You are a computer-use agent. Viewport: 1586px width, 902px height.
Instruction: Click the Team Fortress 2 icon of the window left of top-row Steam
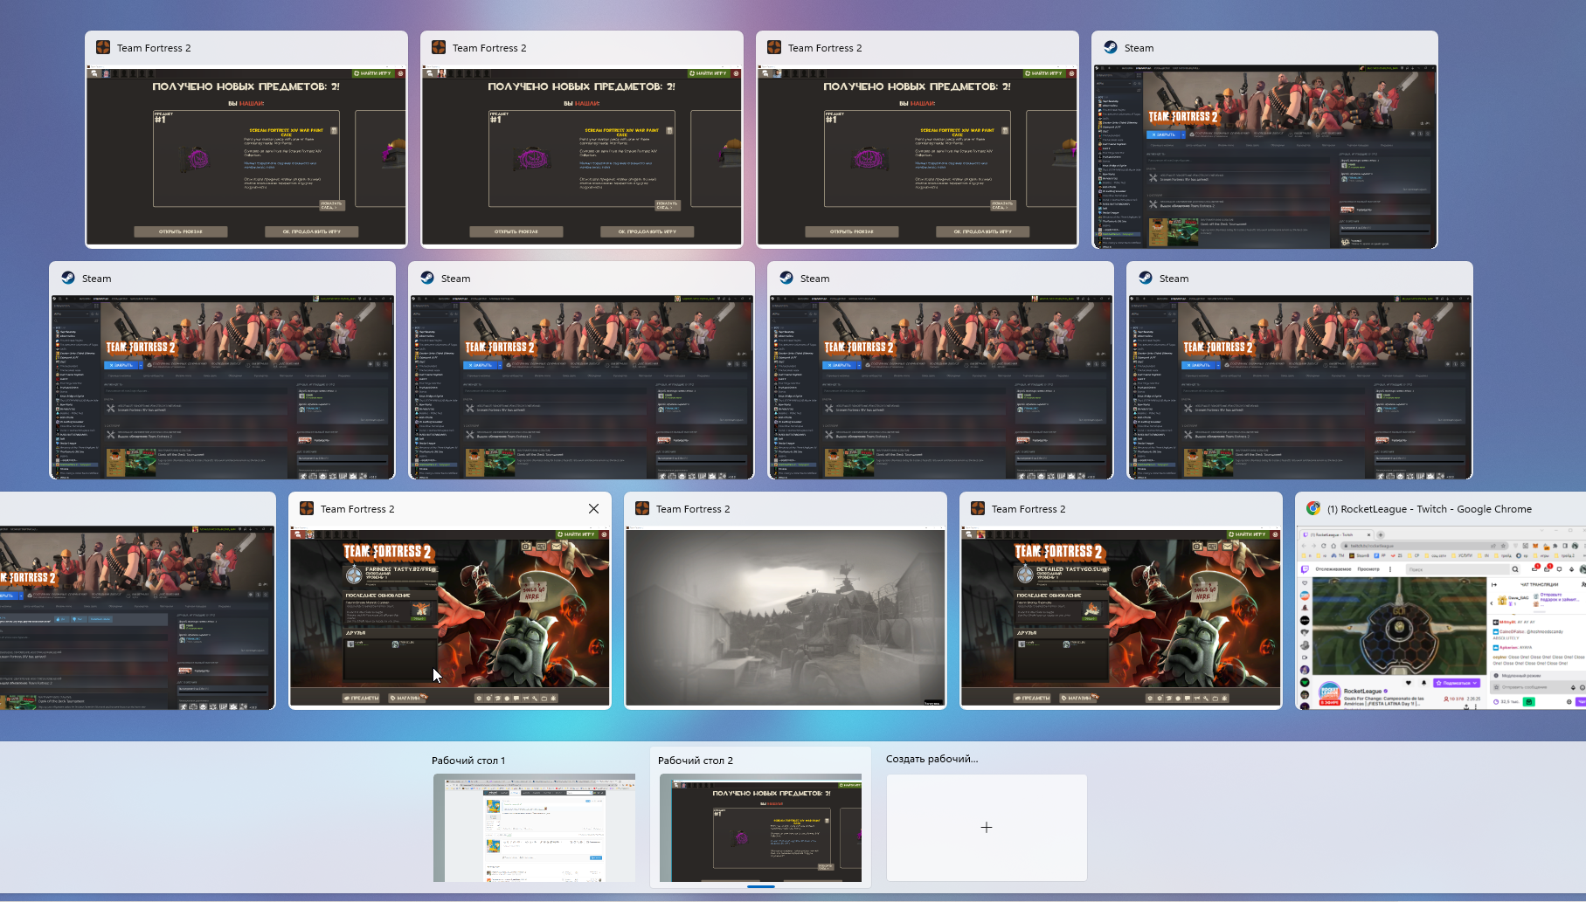pos(774,48)
